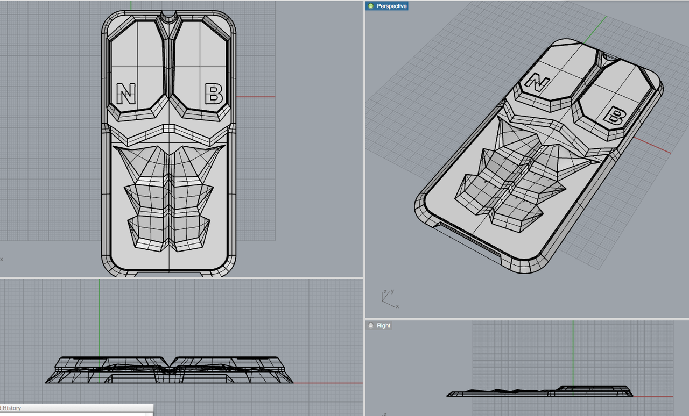
Task: Click the XYZ axis icon in Perspective
Action: [x=389, y=298]
